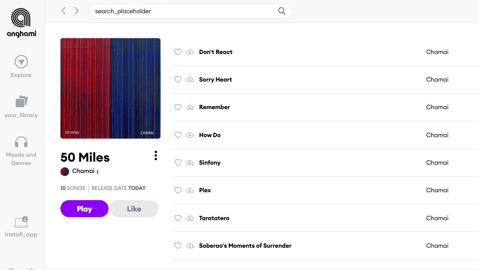479x270 pixels.
Task: Click download icon next to Taratatero
Action: click(x=190, y=218)
